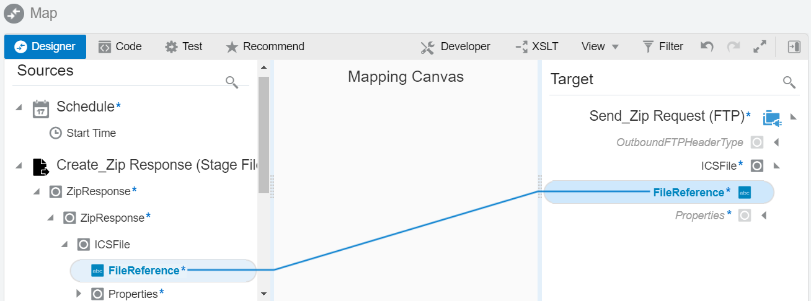This screenshot has height=301, width=811.
Task: Search target with the magnifier icon
Action: (789, 82)
